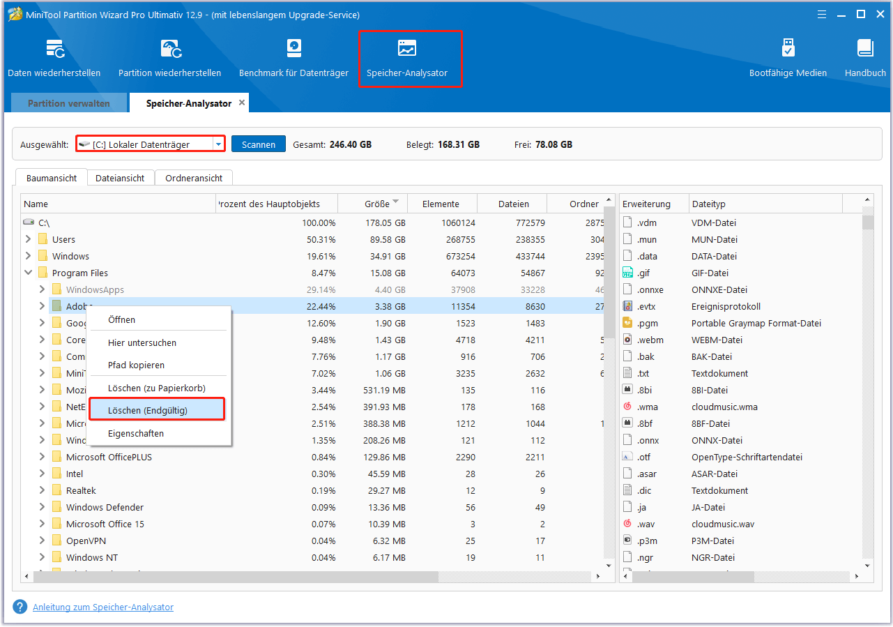Click the C:\ drive icon

29,222
